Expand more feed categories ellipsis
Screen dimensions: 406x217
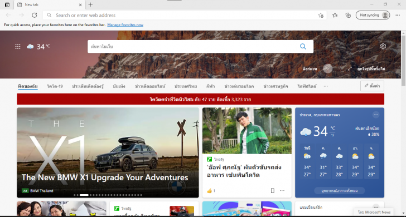click(x=326, y=86)
